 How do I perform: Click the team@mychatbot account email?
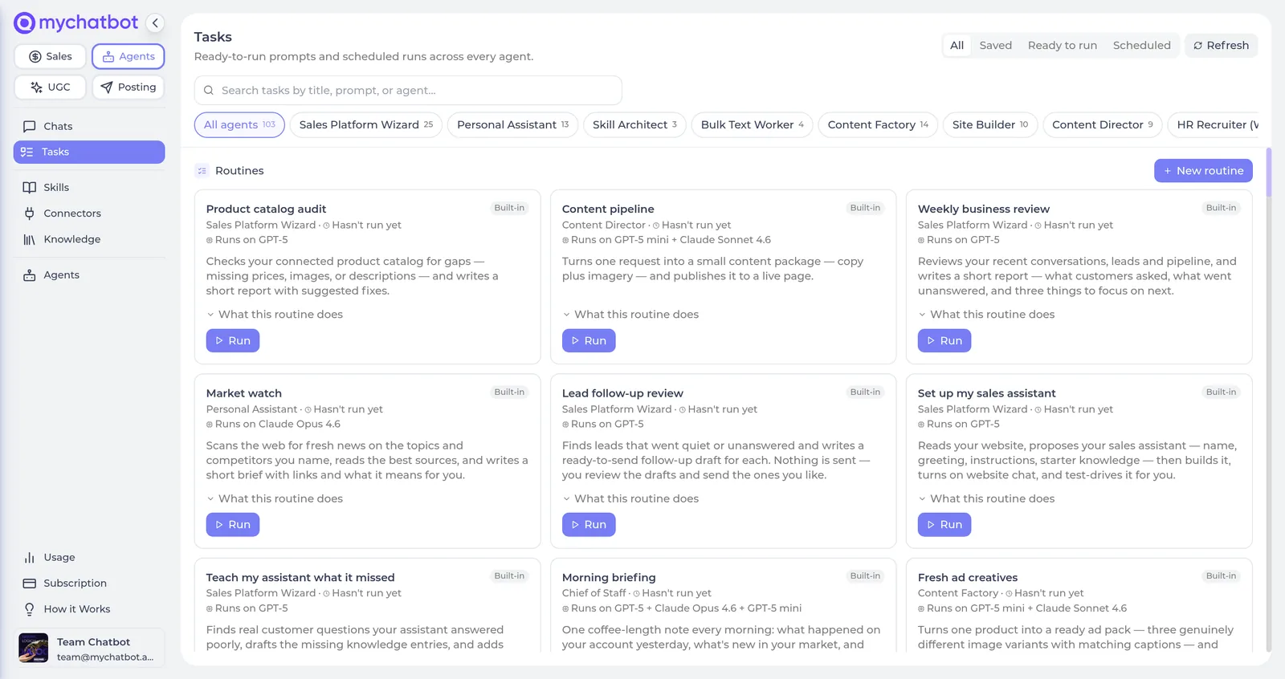(x=105, y=657)
